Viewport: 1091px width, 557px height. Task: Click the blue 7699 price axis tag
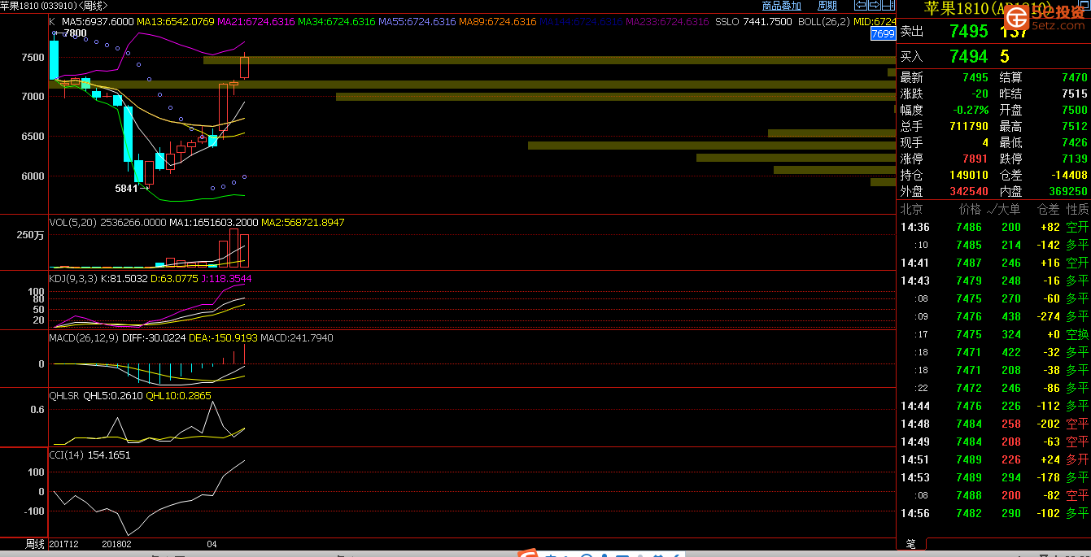(x=883, y=33)
